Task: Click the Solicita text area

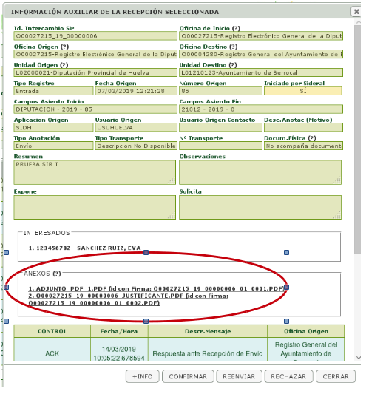Action: [260, 207]
